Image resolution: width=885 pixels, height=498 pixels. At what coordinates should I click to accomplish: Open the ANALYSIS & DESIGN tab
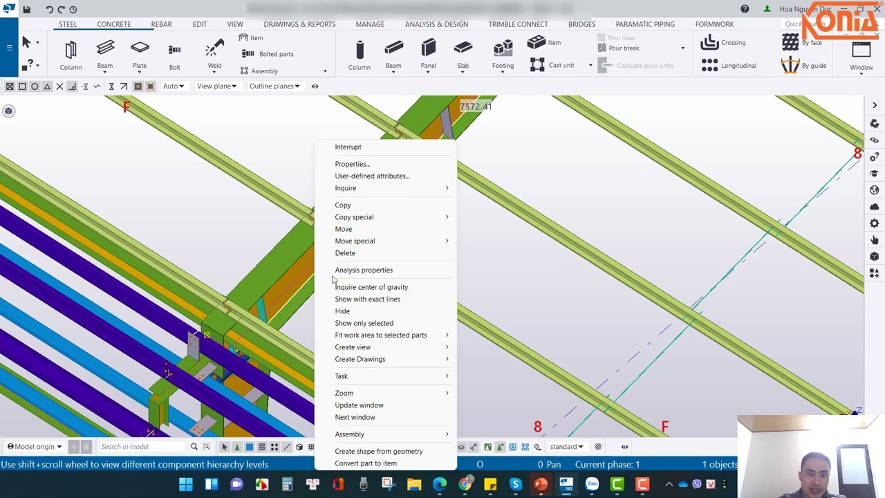click(436, 24)
